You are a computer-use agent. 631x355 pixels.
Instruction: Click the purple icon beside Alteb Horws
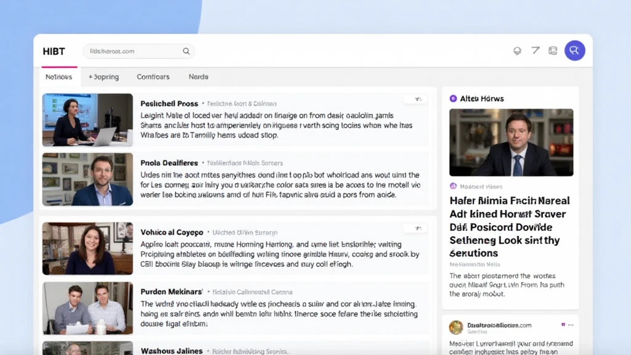point(453,99)
